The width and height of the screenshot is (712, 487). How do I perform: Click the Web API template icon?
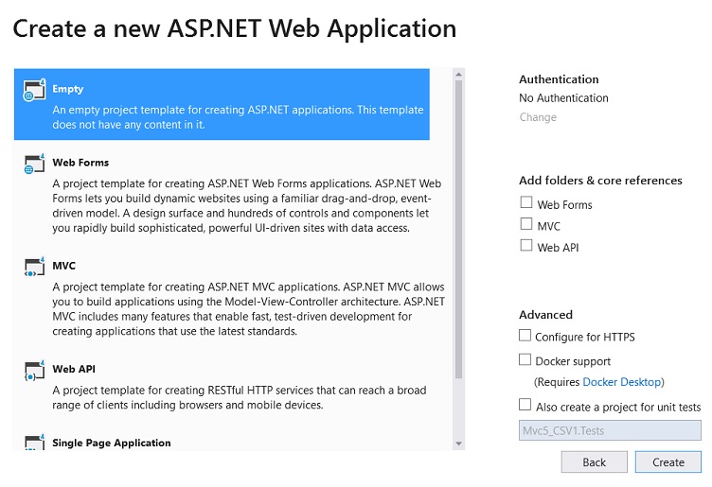pyautogui.click(x=34, y=370)
